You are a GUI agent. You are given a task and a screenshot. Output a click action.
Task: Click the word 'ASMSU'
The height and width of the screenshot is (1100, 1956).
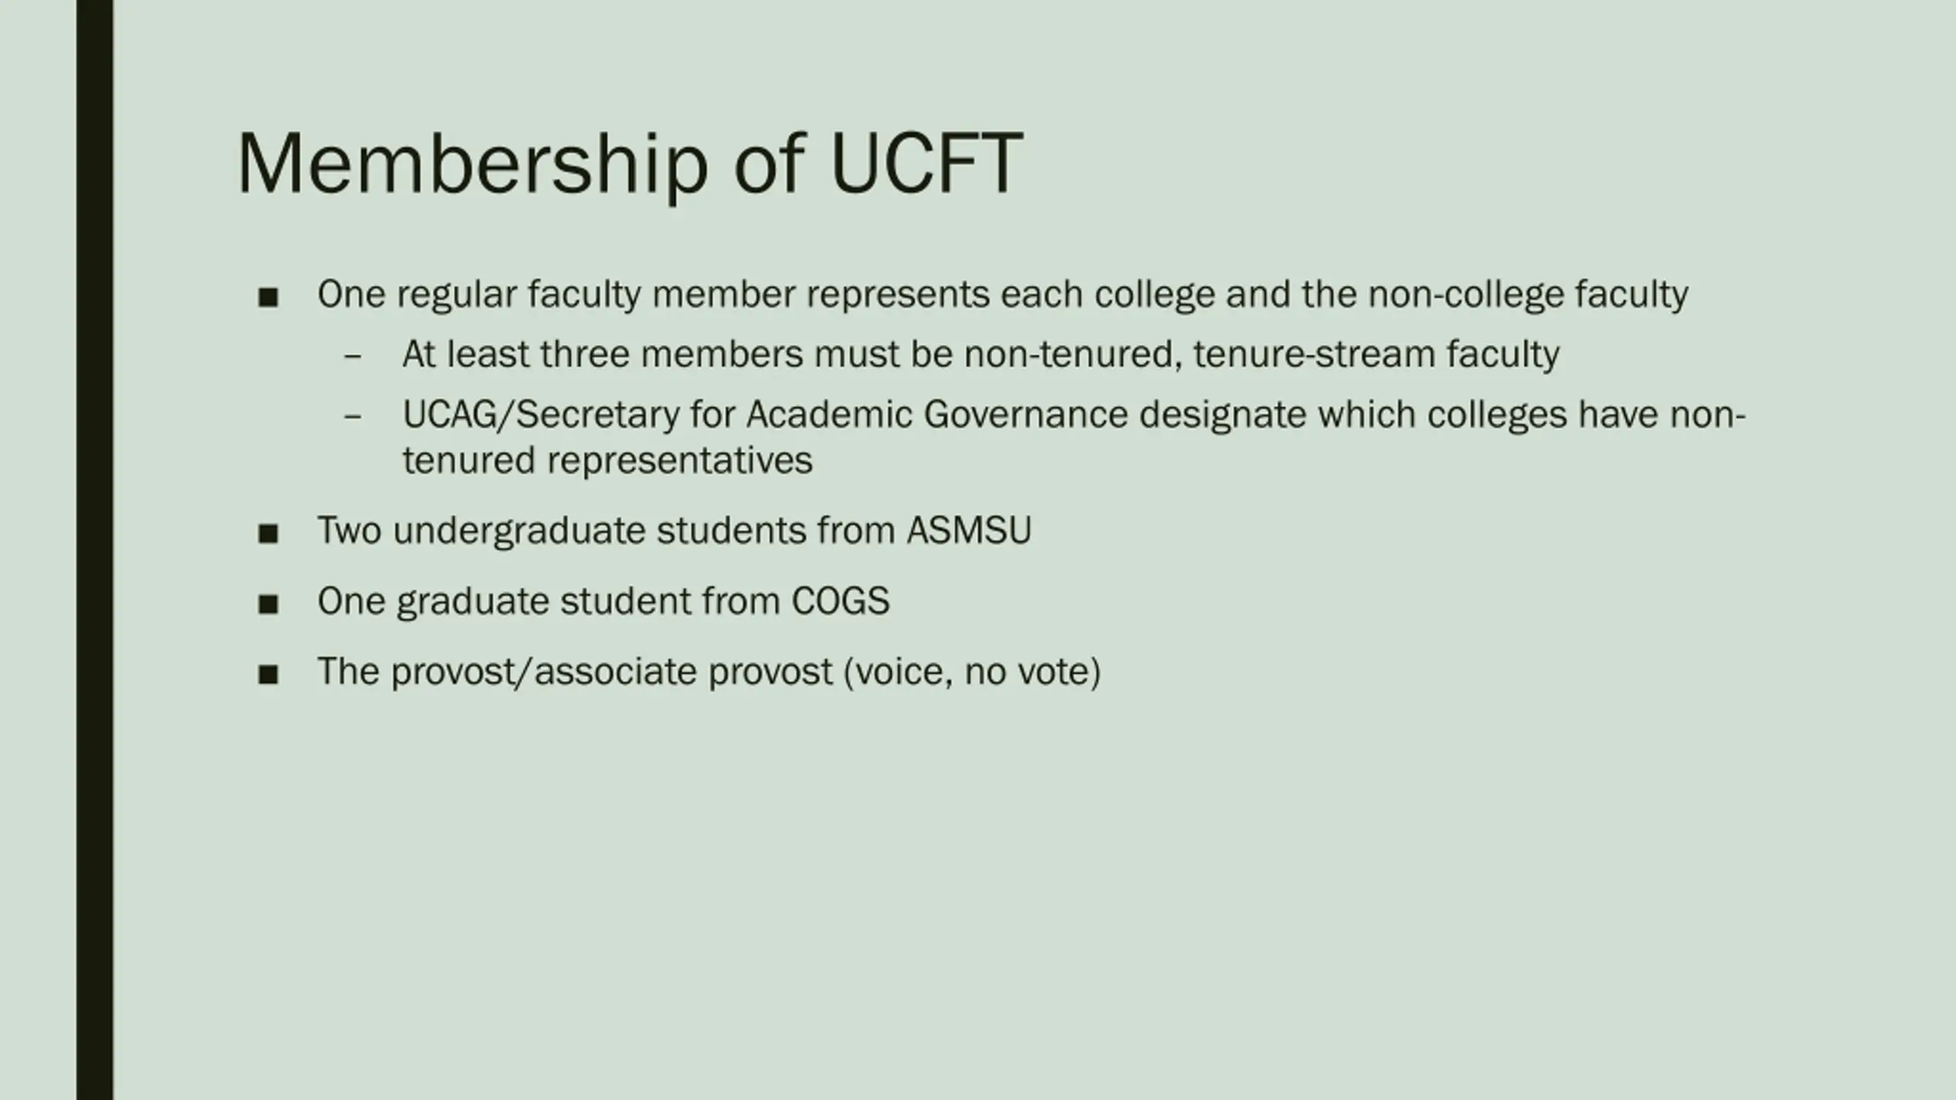[969, 531]
